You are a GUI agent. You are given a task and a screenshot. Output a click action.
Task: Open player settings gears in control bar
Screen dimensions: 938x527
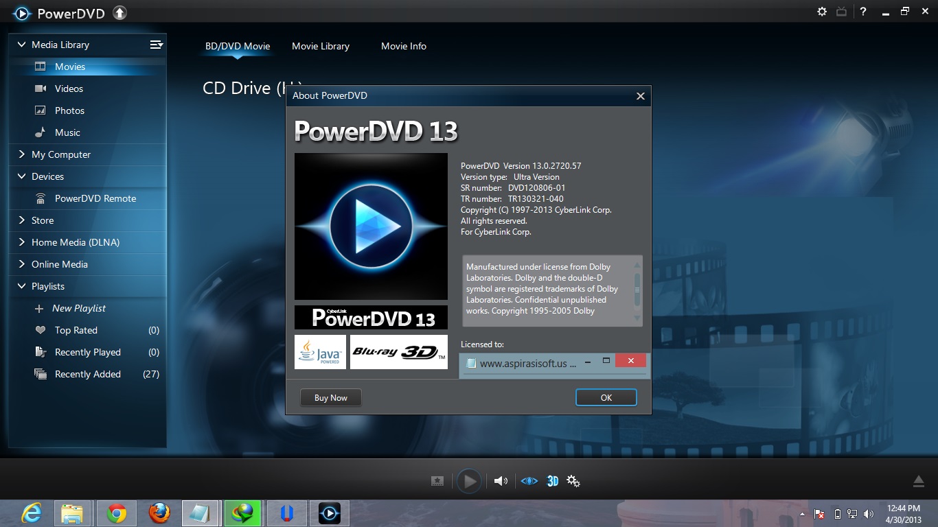tap(573, 481)
